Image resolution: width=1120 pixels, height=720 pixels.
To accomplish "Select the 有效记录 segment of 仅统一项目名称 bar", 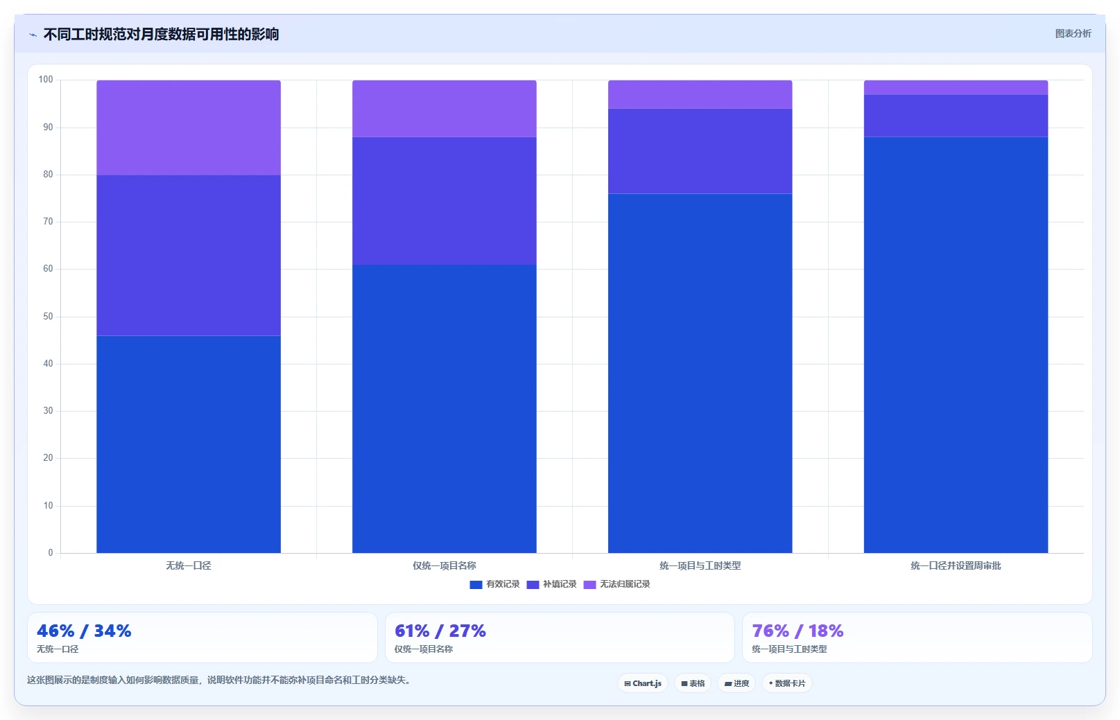I will tap(445, 409).
